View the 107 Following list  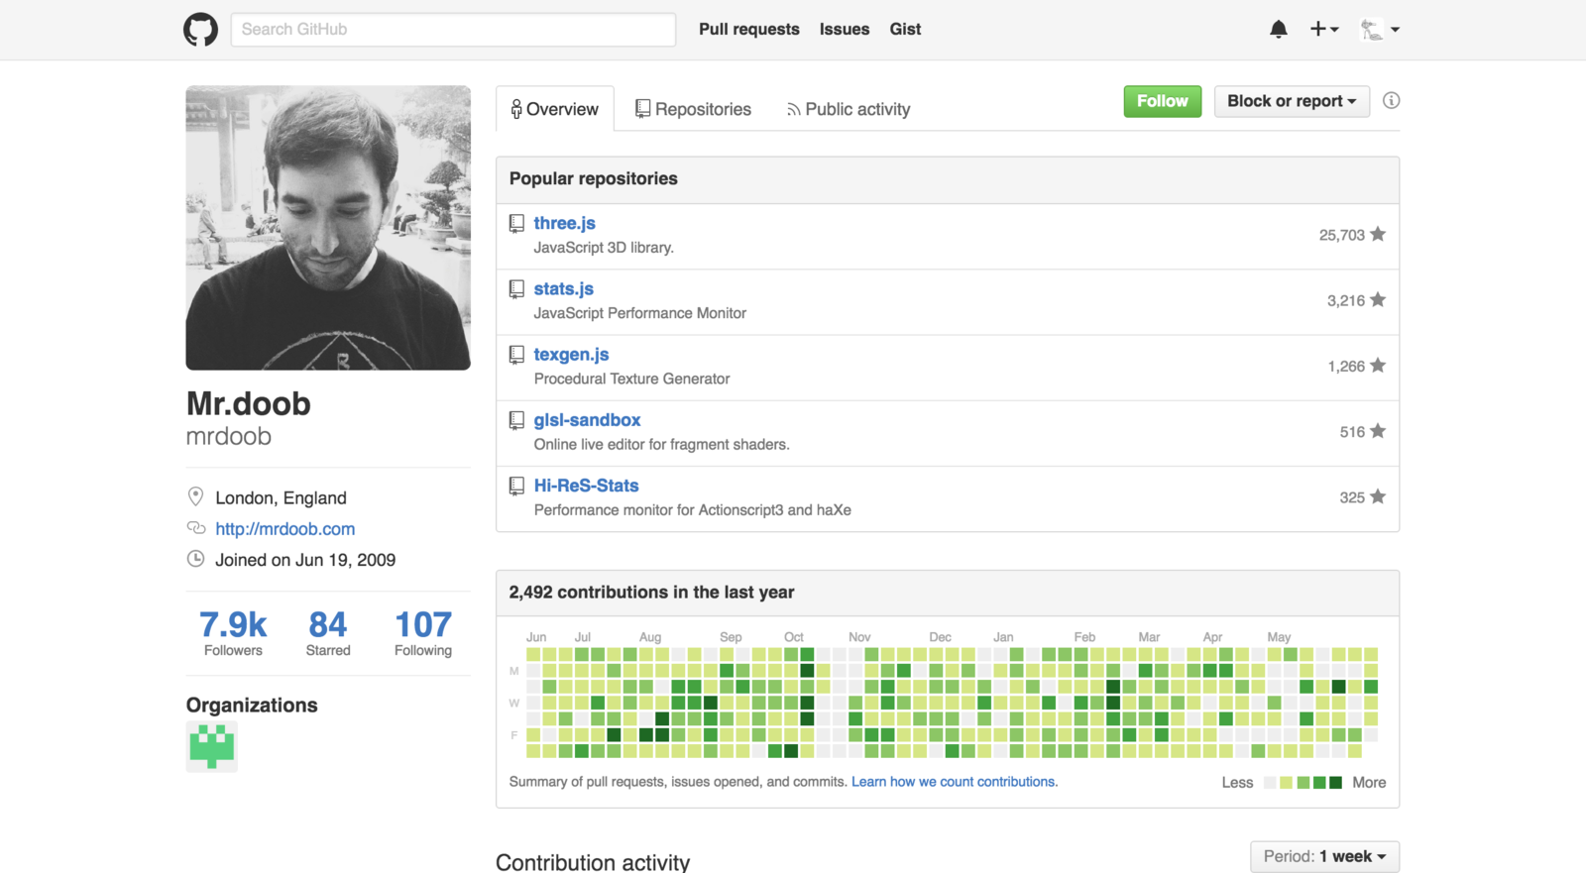423,632
